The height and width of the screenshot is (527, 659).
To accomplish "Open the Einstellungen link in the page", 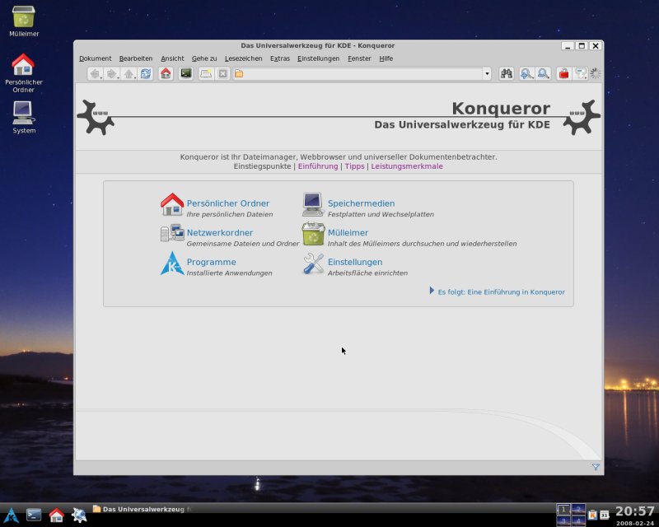I will 355,262.
